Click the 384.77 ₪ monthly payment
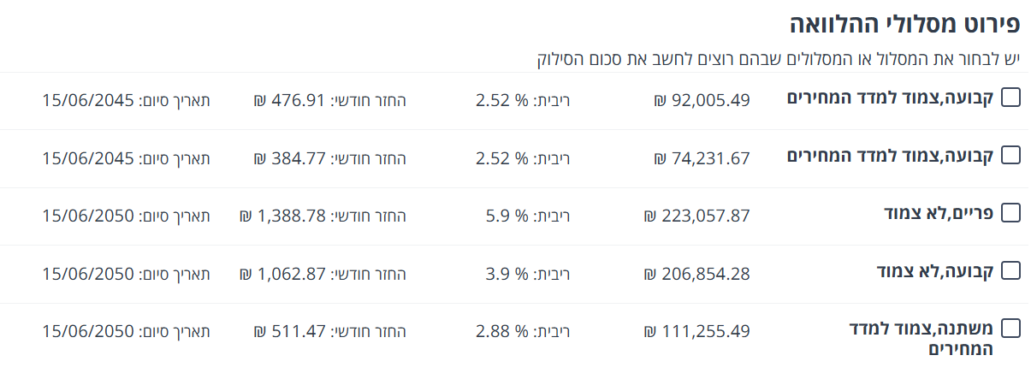This screenshot has width=1031, height=391. 290,158
